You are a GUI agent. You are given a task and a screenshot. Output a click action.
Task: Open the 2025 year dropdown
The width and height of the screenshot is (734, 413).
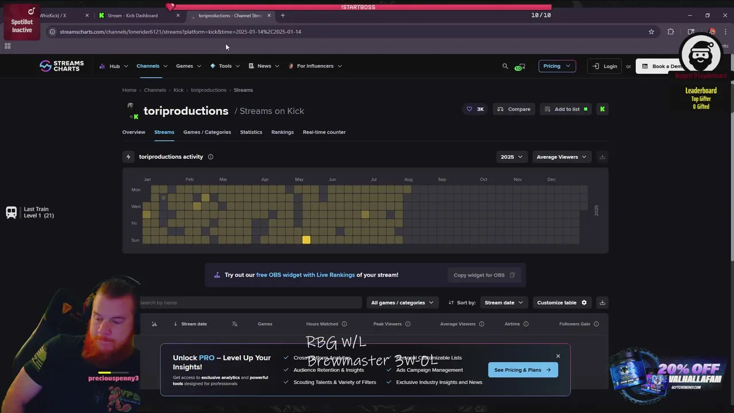pos(512,157)
